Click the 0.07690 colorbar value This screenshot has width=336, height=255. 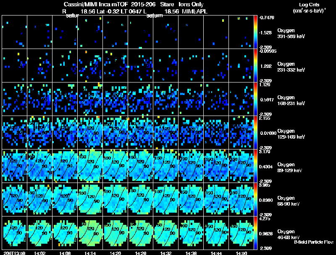click(268, 133)
